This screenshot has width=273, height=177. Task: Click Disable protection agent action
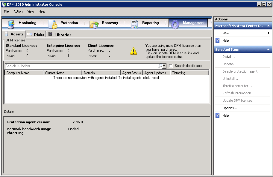pyautogui.click(x=240, y=71)
